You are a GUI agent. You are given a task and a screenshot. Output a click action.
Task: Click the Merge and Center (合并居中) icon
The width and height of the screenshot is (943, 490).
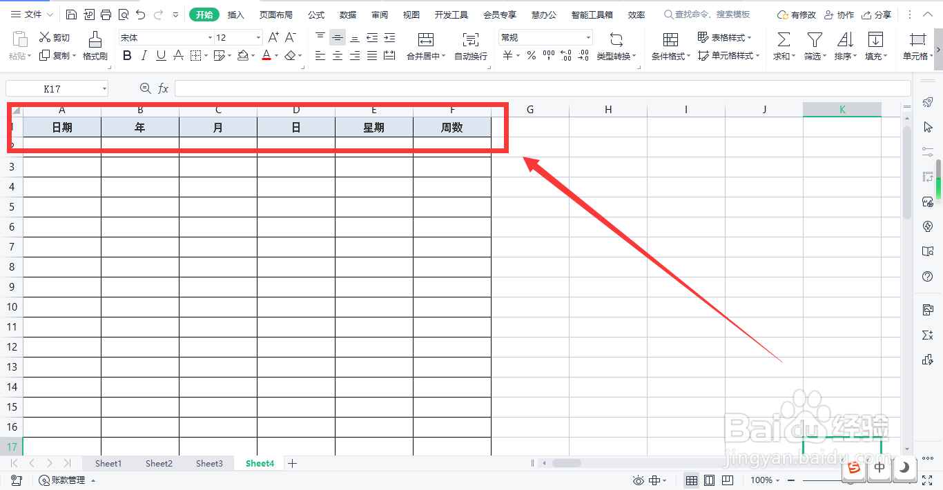[426, 40]
